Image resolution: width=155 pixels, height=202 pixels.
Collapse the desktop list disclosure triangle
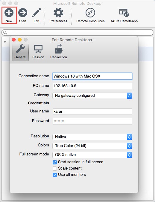tap(5, 42)
